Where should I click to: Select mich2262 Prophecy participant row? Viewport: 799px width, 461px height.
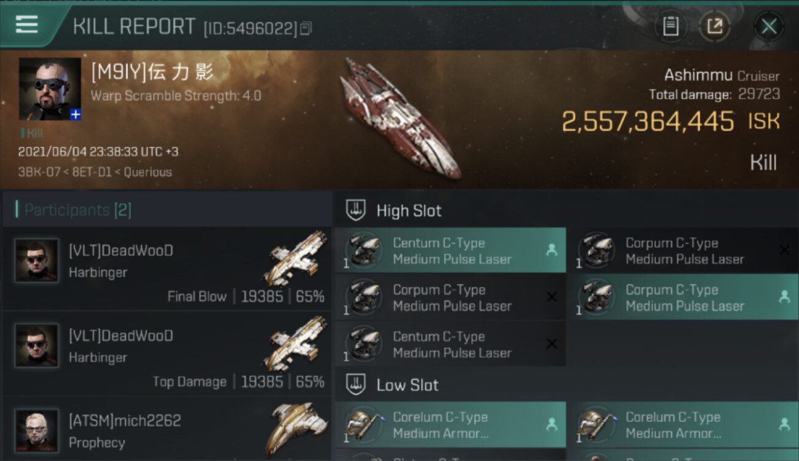[166, 430]
